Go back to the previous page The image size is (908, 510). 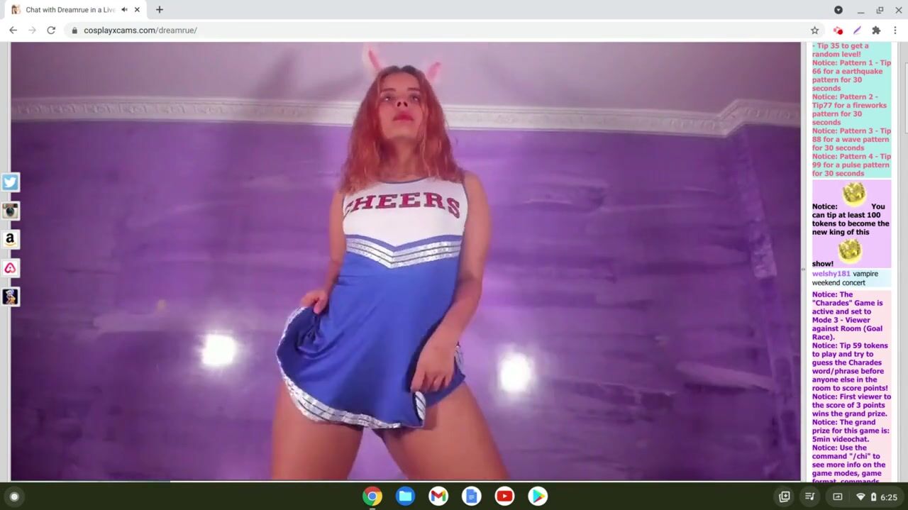(x=13, y=31)
